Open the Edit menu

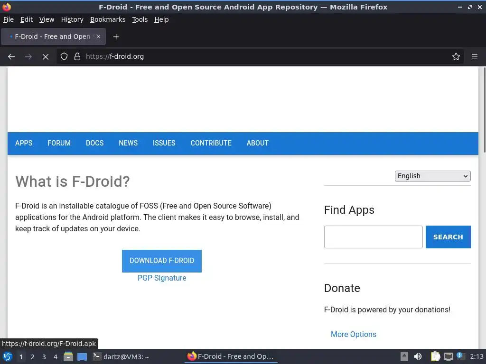(x=27, y=19)
